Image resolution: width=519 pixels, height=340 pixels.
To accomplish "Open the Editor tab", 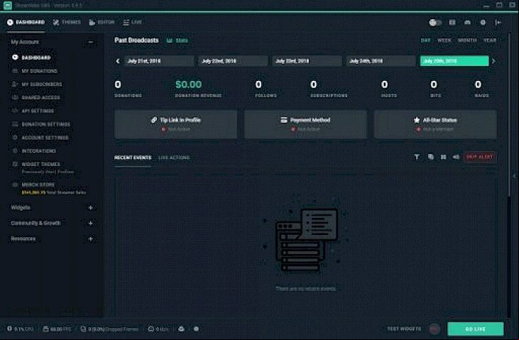I will tap(102, 22).
